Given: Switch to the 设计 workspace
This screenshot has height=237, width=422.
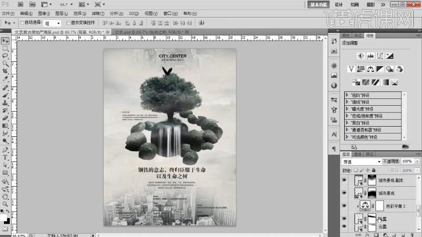Looking at the screenshot, I should coord(338,5).
